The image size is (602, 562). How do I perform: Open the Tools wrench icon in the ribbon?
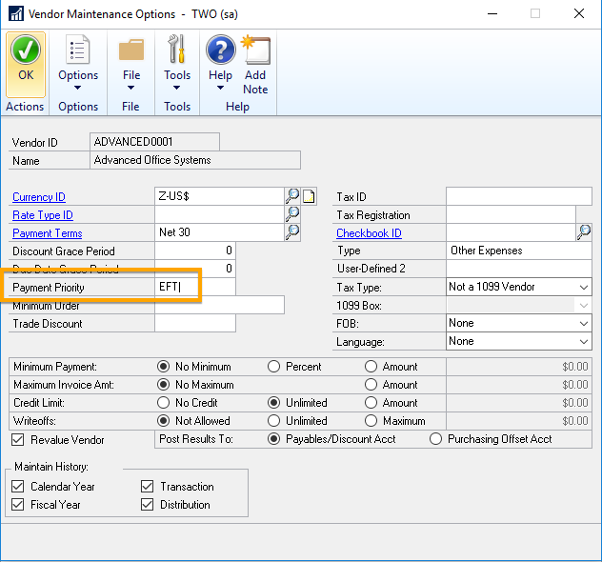tap(177, 49)
